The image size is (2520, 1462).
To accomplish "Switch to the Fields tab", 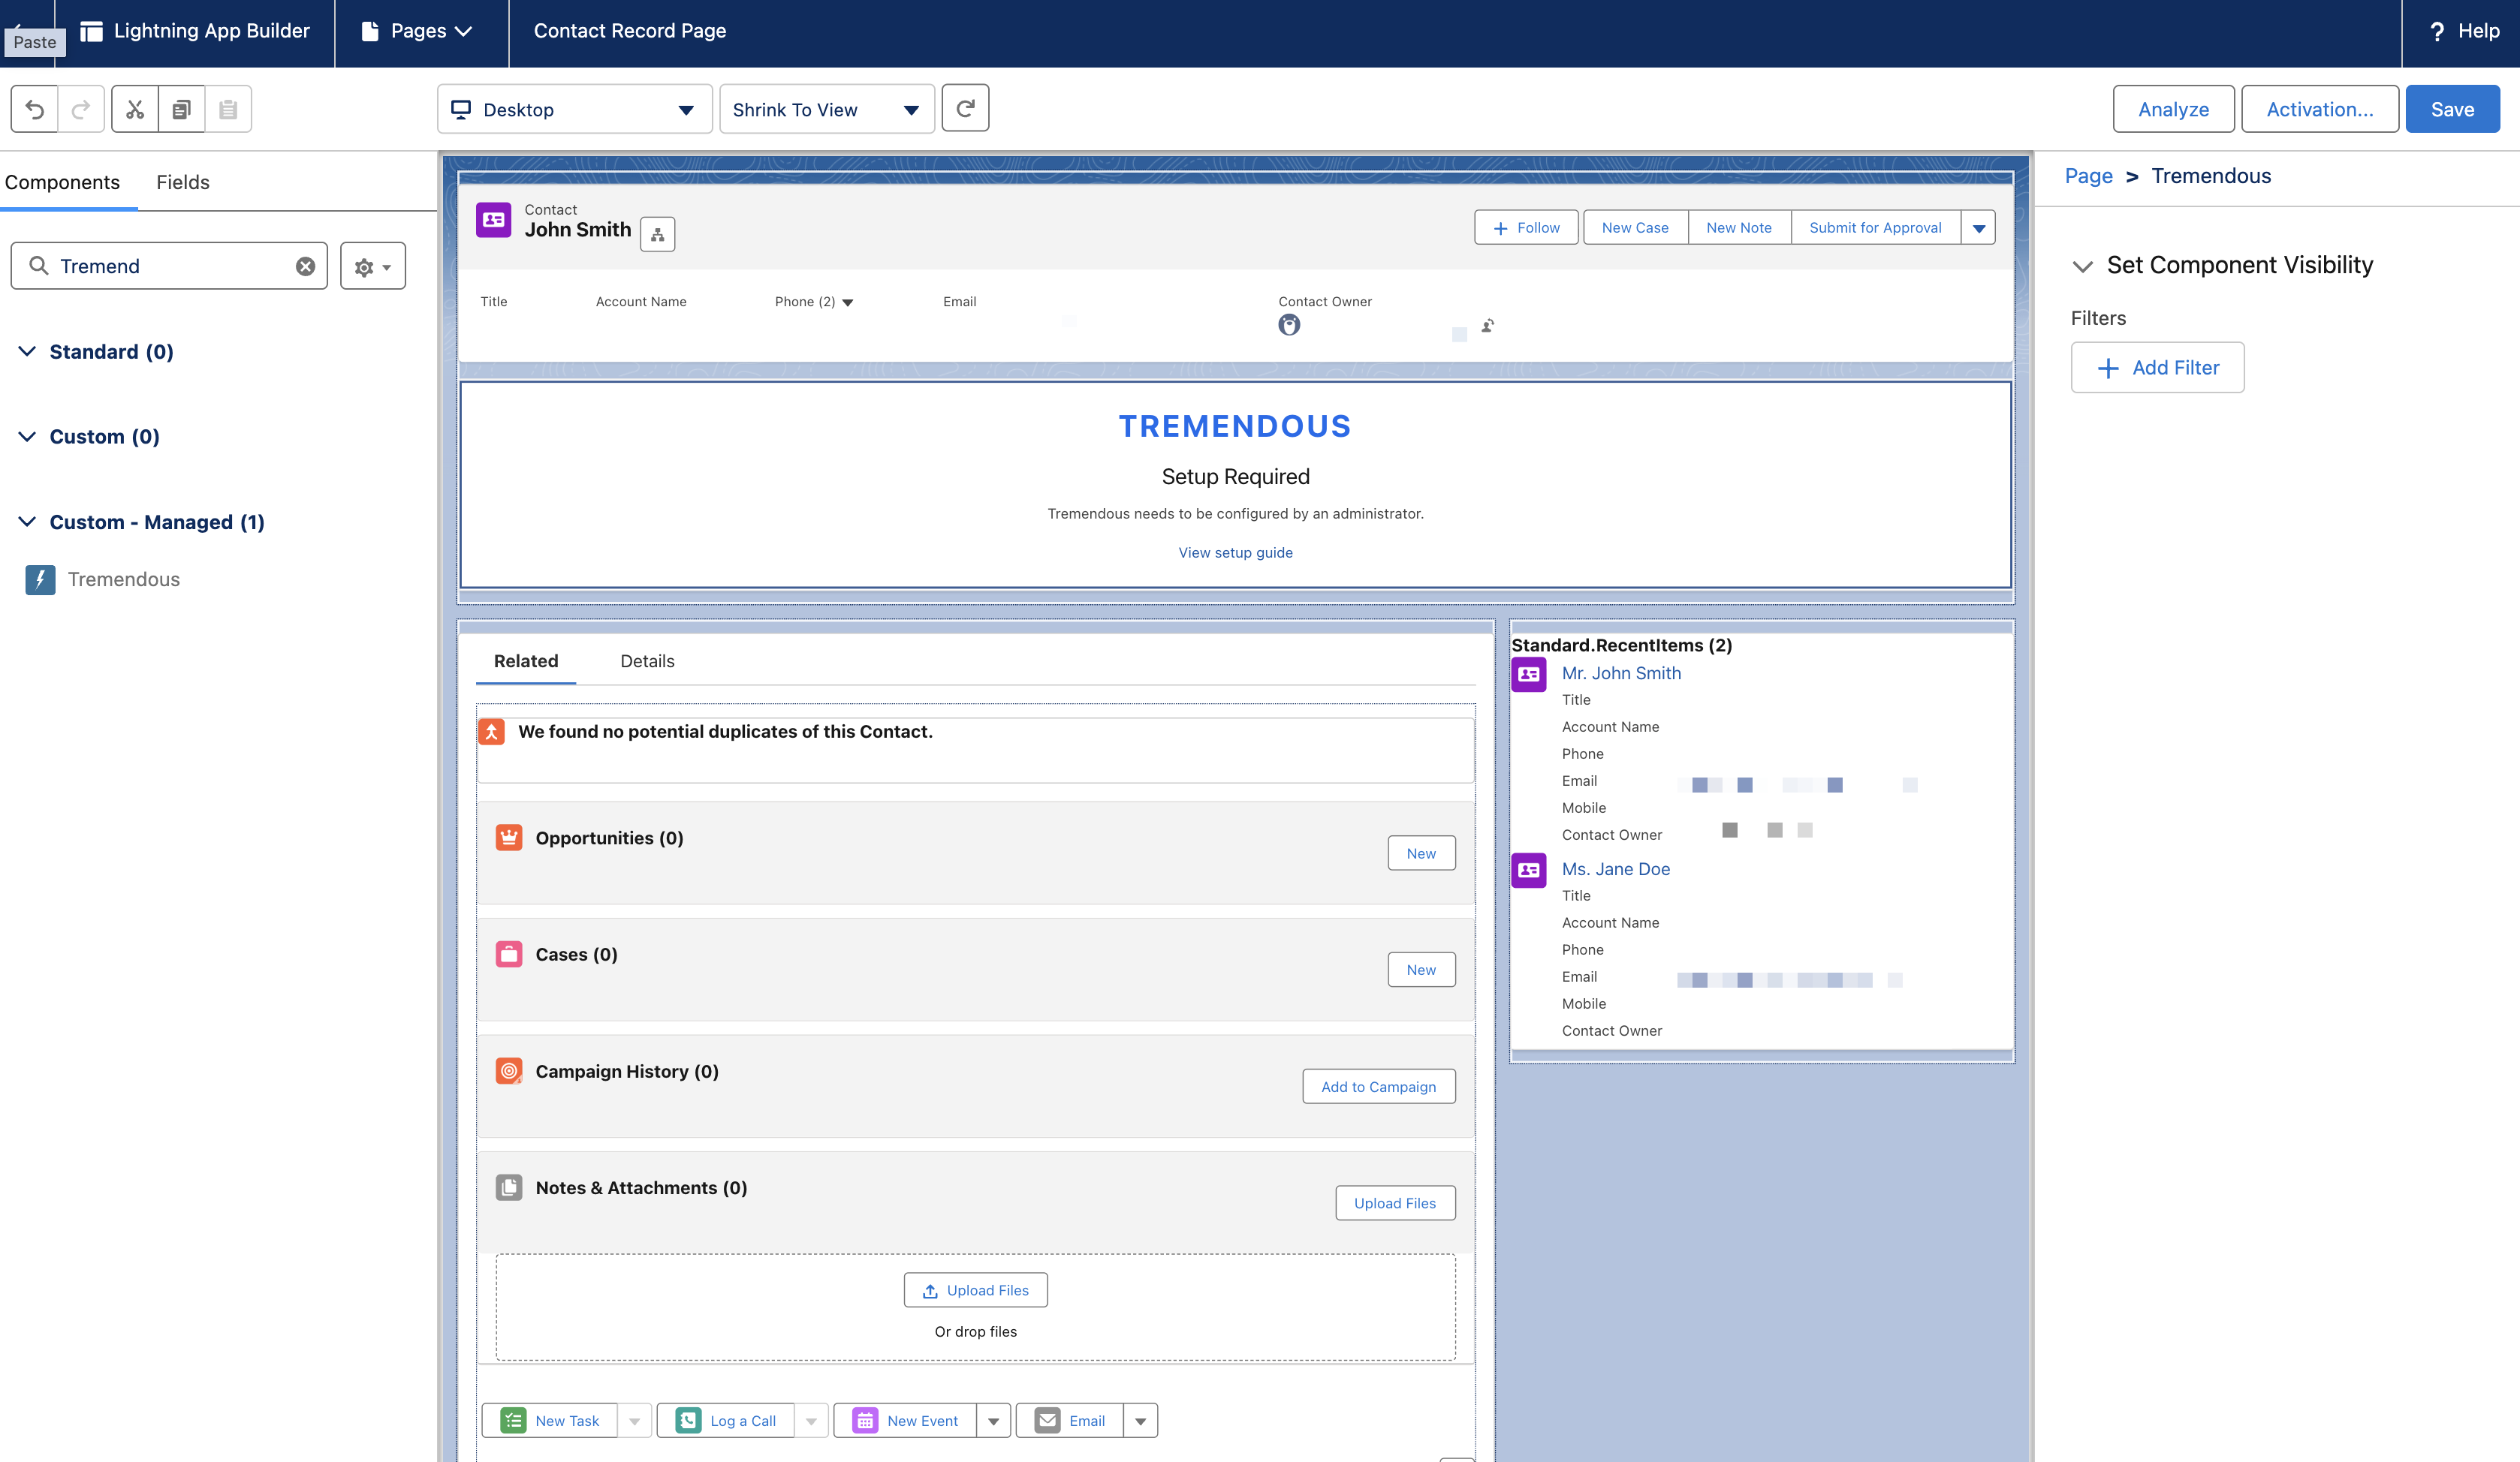I will pos(182,182).
